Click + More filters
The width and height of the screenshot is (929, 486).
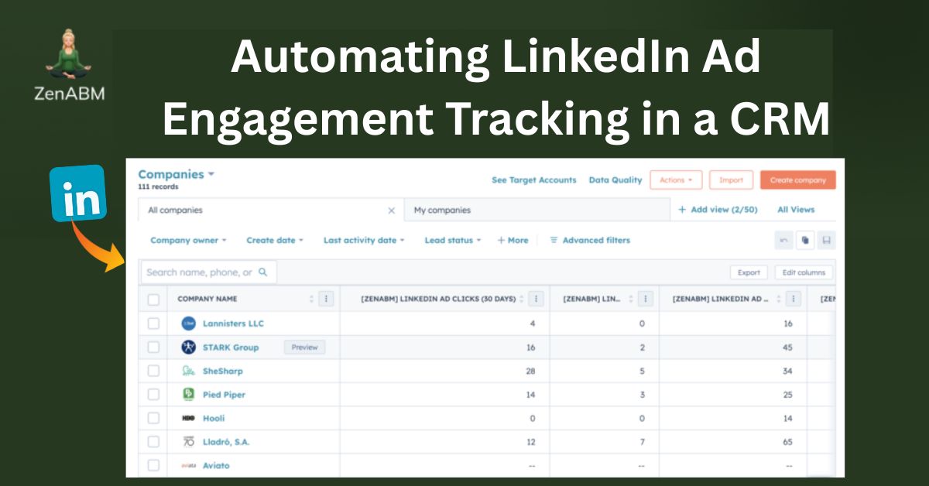click(512, 241)
